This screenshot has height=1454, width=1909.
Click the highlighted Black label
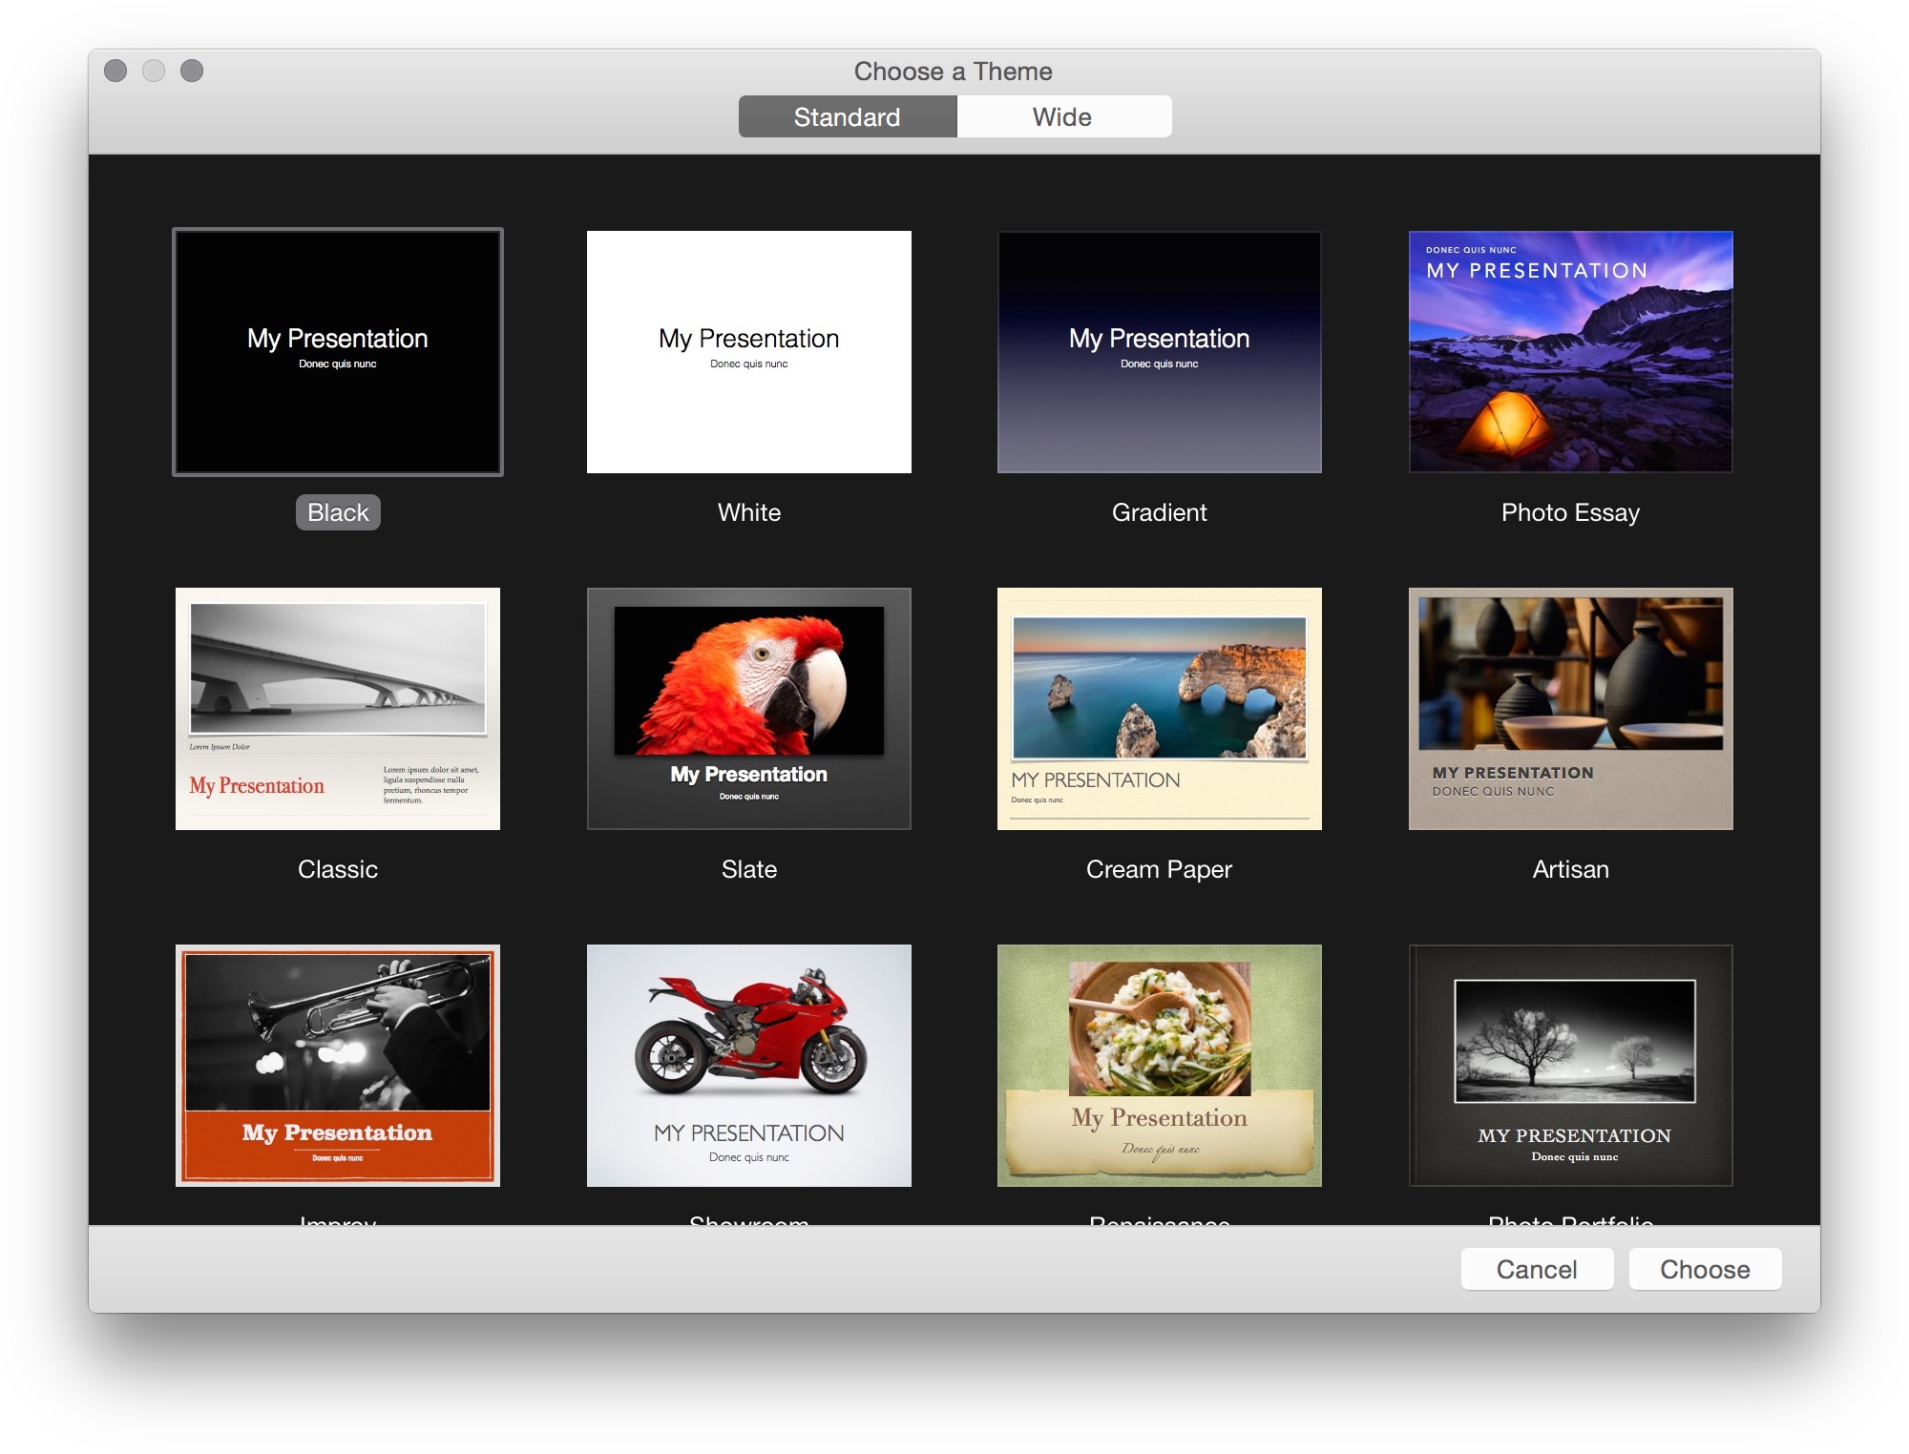coord(338,512)
